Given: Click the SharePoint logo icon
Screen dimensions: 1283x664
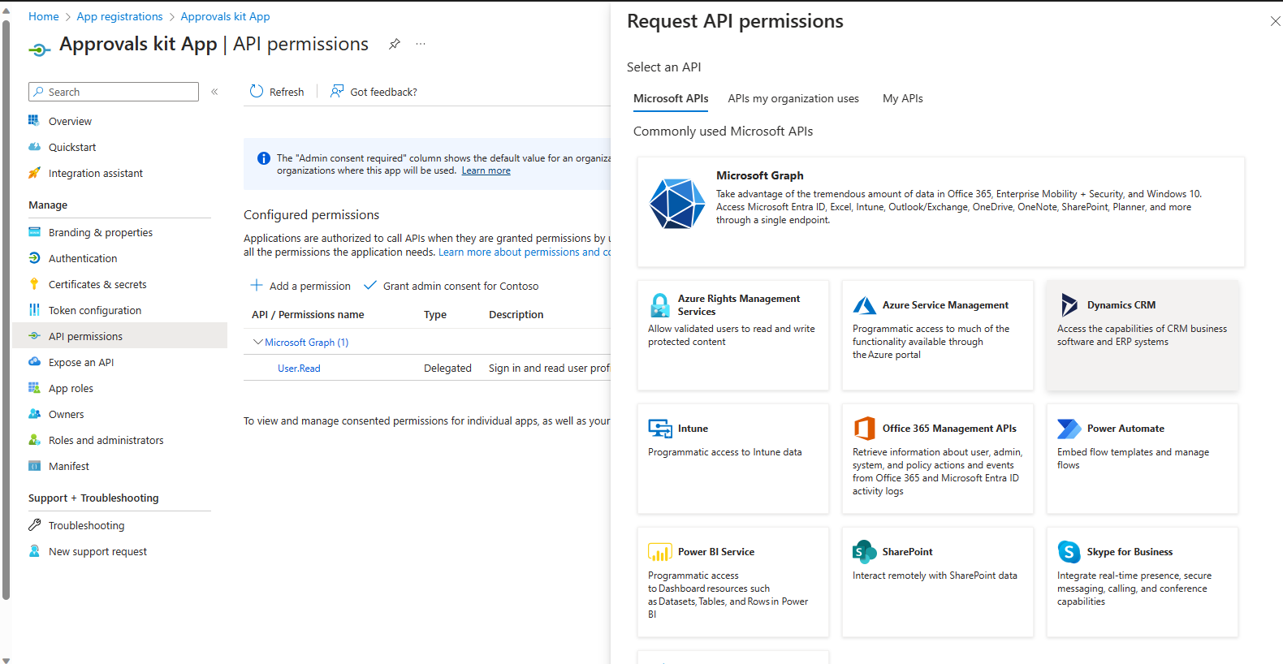Looking at the screenshot, I should click(864, 552).
